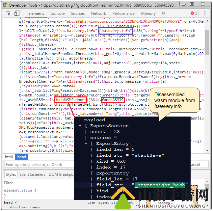Screen dimensions: 213x211
Task: Open the Styles pane tab
Action: coord(11,174)
